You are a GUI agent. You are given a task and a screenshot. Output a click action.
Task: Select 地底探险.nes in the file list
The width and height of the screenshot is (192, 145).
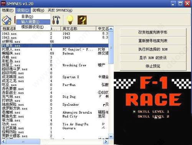pyautogui.click(x=13, y=105)
